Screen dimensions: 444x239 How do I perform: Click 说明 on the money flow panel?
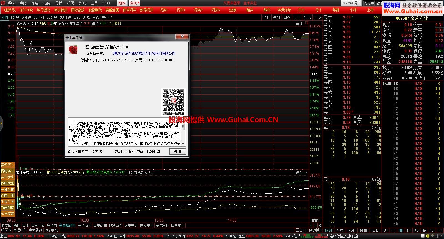click(x=299, y=172)
